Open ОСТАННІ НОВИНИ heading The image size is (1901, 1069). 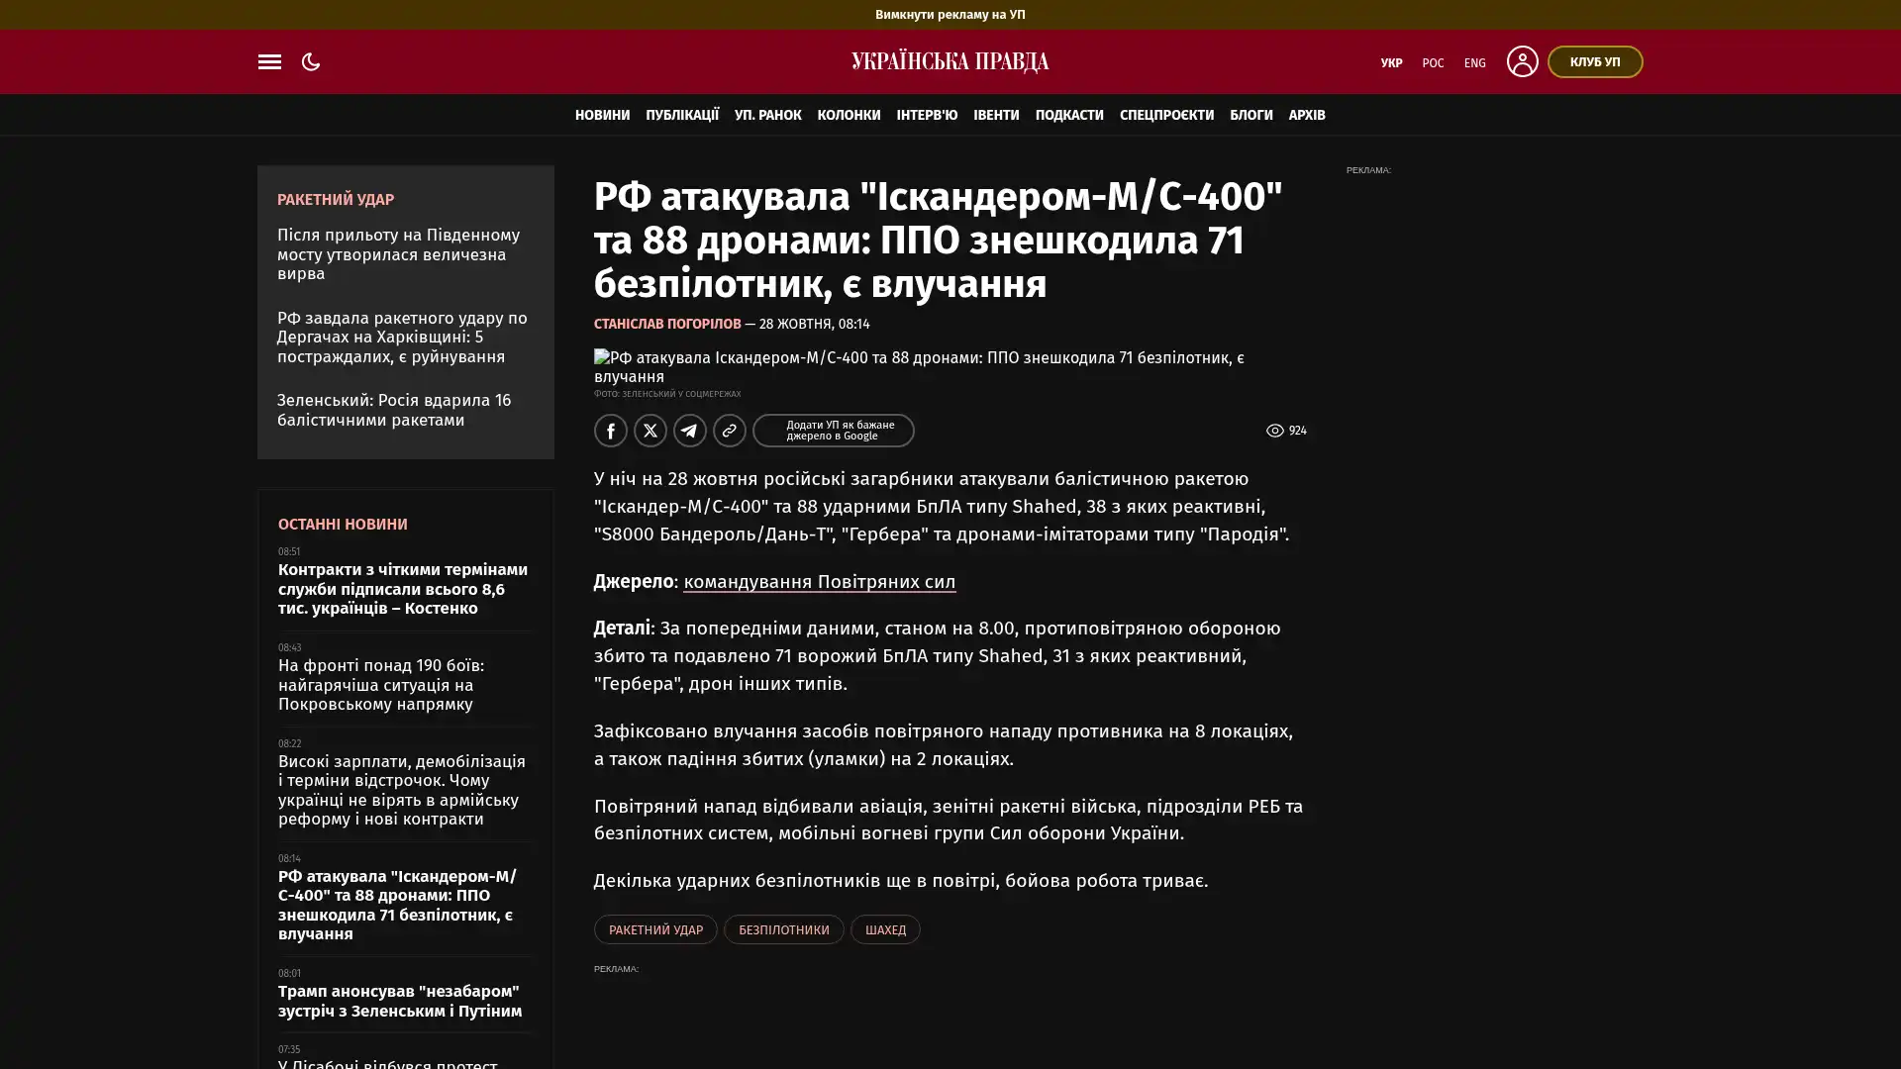[343, 525]
